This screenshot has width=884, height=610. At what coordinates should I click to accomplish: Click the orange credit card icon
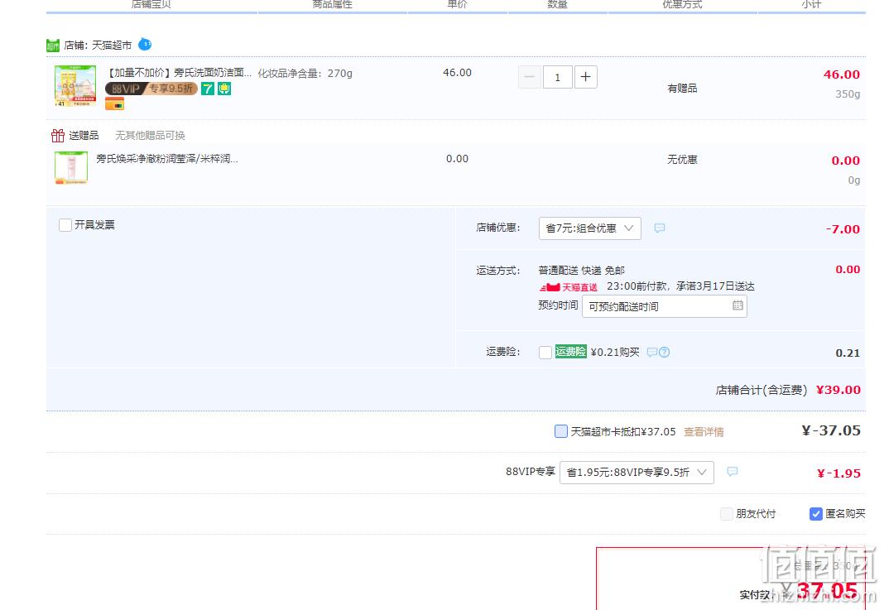pyautogui.click(x=114, y=103)
